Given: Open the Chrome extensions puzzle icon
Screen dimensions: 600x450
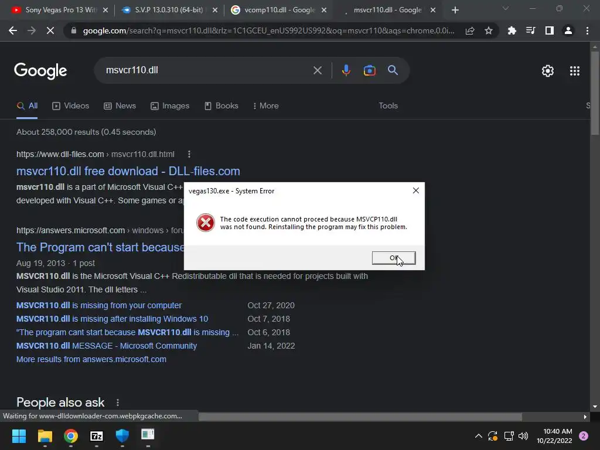Looking at the screenshot, I should 512,30.
